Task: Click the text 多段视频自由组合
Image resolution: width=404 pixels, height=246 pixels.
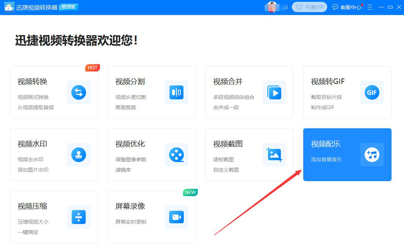Action: [x=234, y=97]
